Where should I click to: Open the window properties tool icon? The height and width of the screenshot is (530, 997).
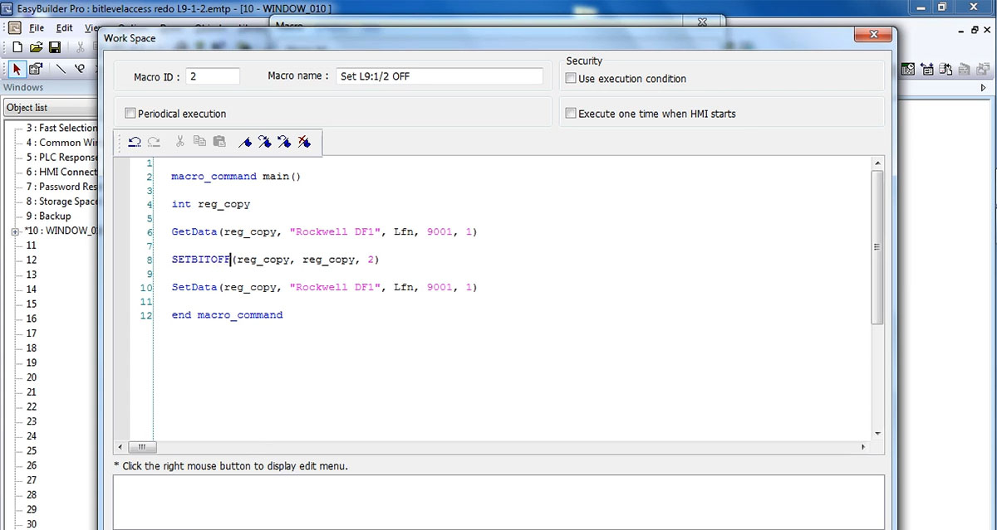tap(36, 69)
